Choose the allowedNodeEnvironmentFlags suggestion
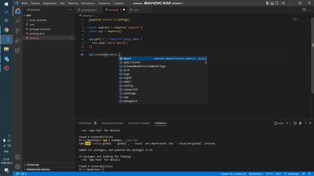Image resolution: width=314 pixels, height=176 pixels. (x=162, y=66)
